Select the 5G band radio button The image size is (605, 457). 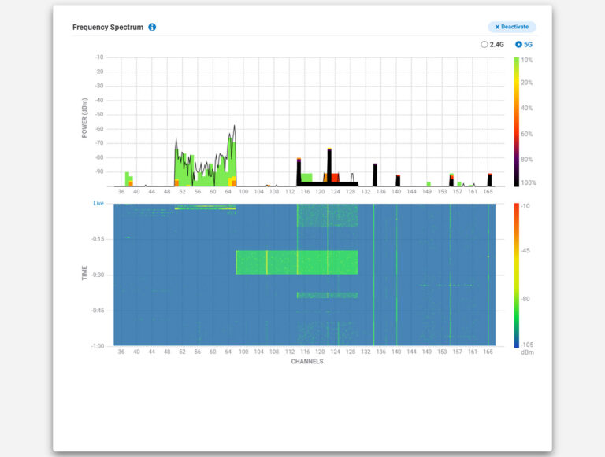[518, 45]
